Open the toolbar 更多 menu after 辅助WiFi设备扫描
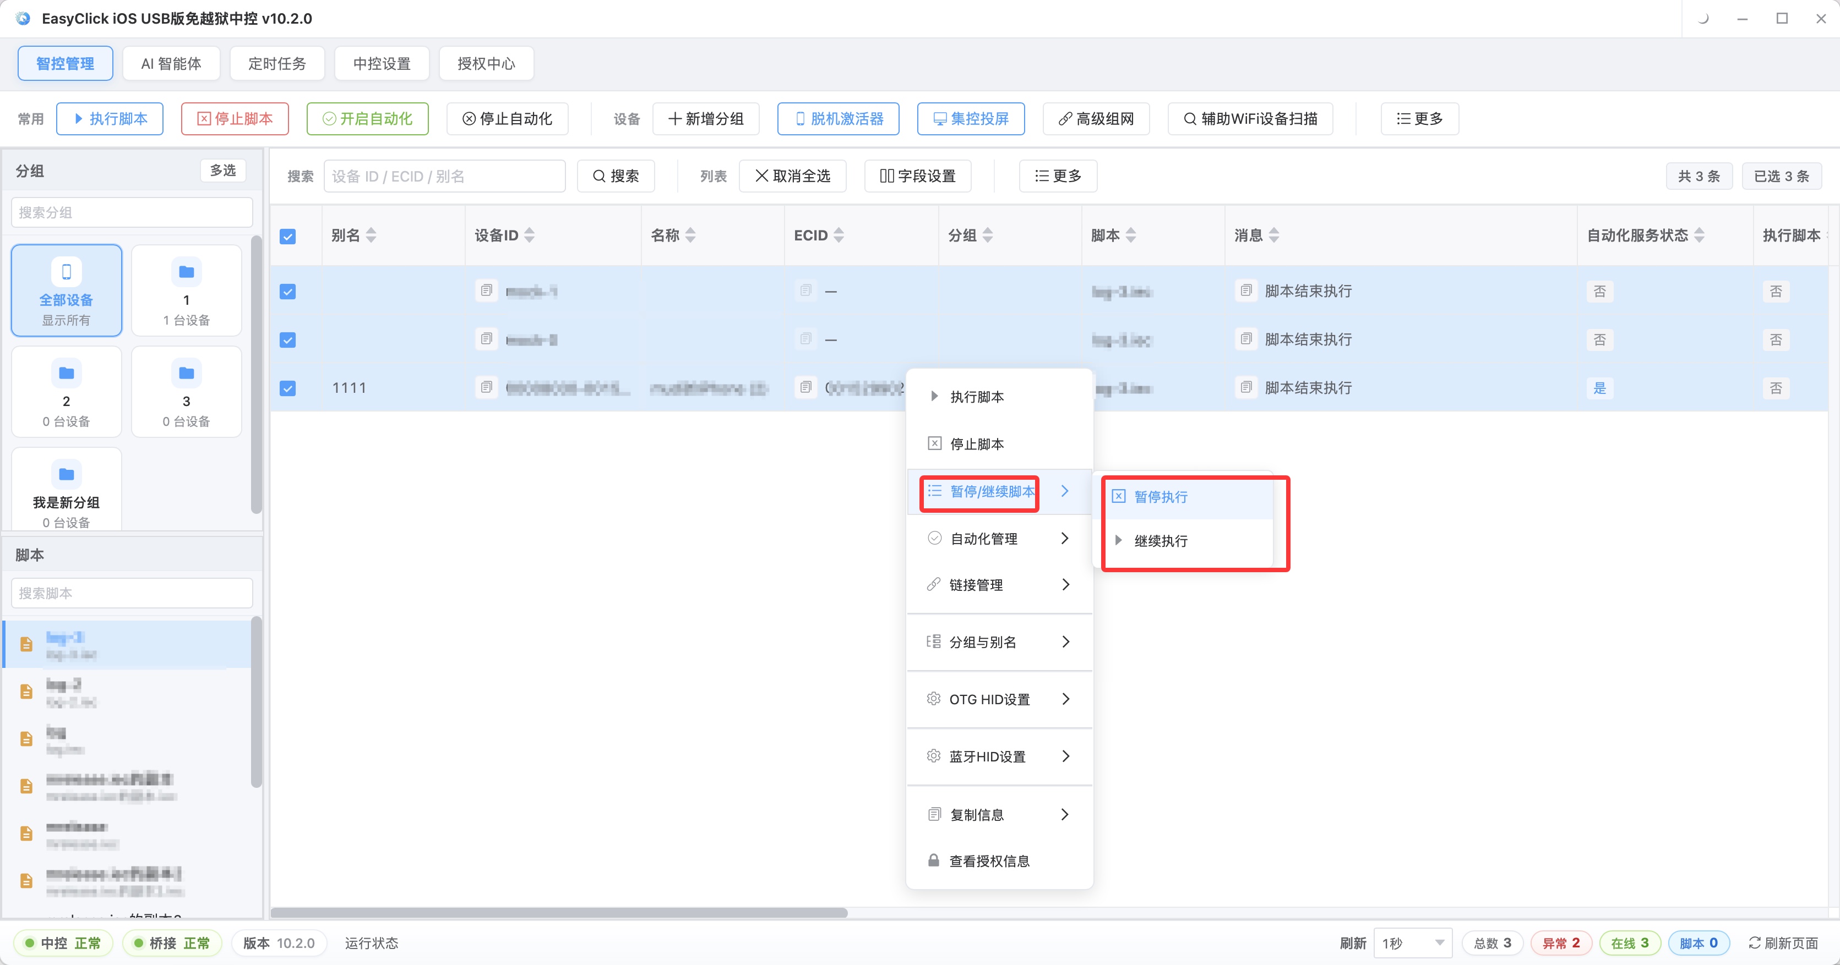 (x=1419, y=118)
